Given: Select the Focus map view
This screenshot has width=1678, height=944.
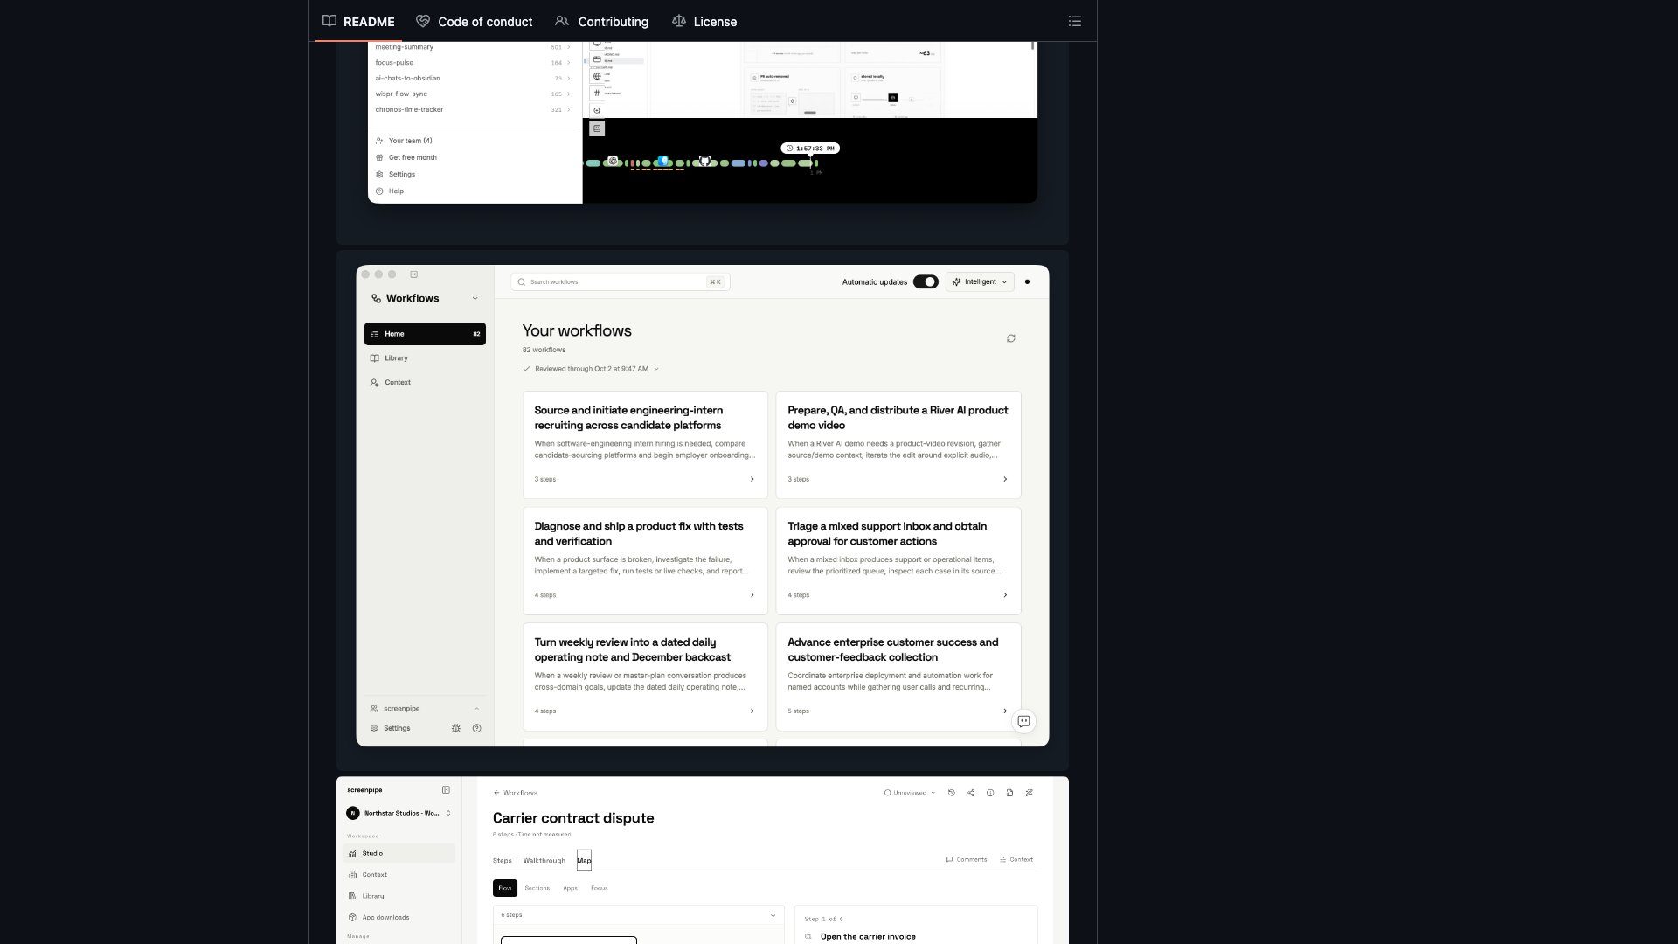Looking at the screenshot, I should pyautogui.click(x=600, y=888).
